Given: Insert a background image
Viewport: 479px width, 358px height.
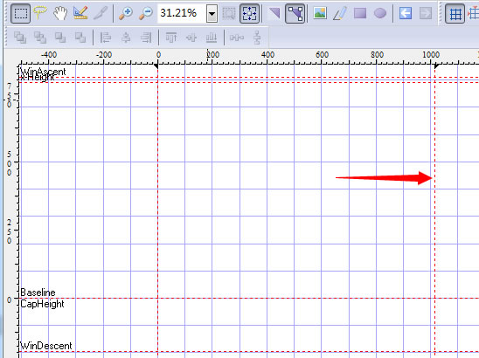Looking at the screenshot, I should (x=320, y=13).
